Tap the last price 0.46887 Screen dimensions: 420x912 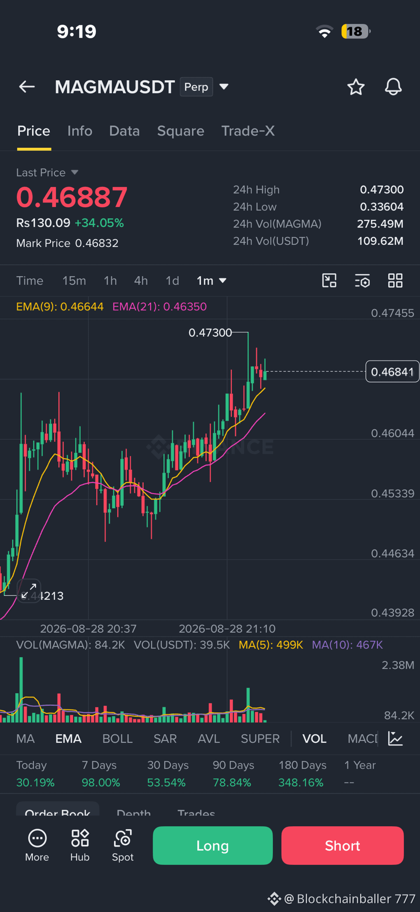pos(72,197)
